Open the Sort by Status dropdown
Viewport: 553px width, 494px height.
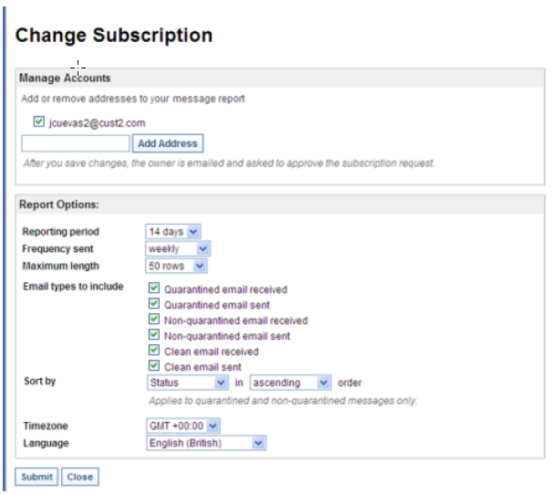(187, 383)
